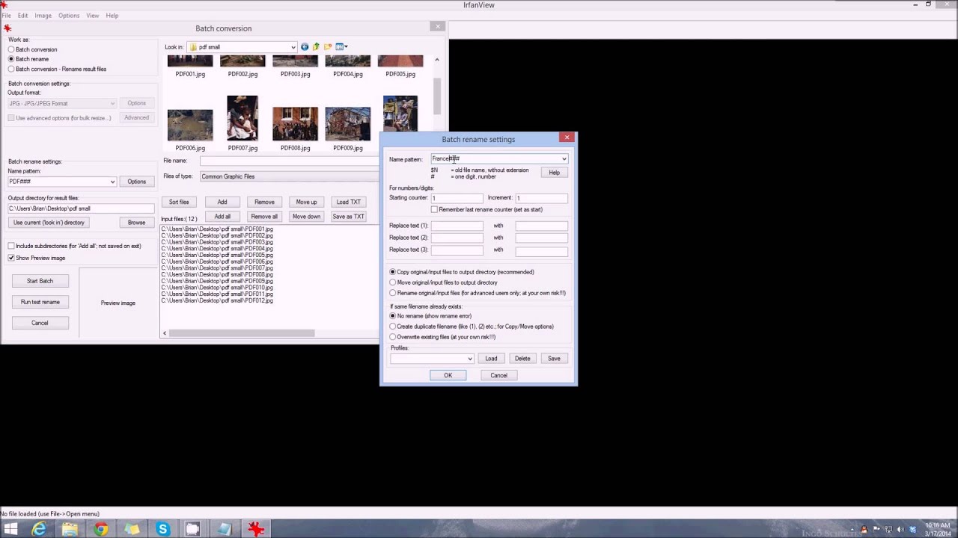Click Save as TXT button
The height and width of the screenshot is (538, 958).
(348, 217)
